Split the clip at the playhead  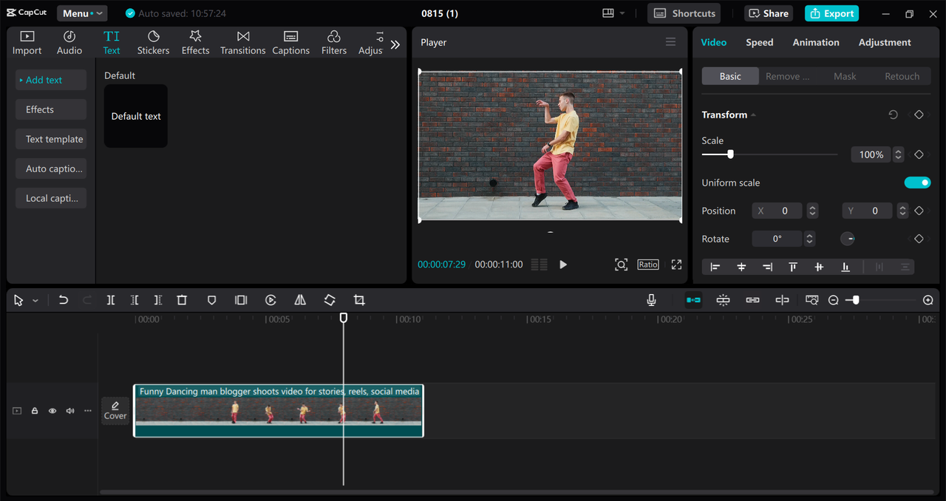click(111, 300)
